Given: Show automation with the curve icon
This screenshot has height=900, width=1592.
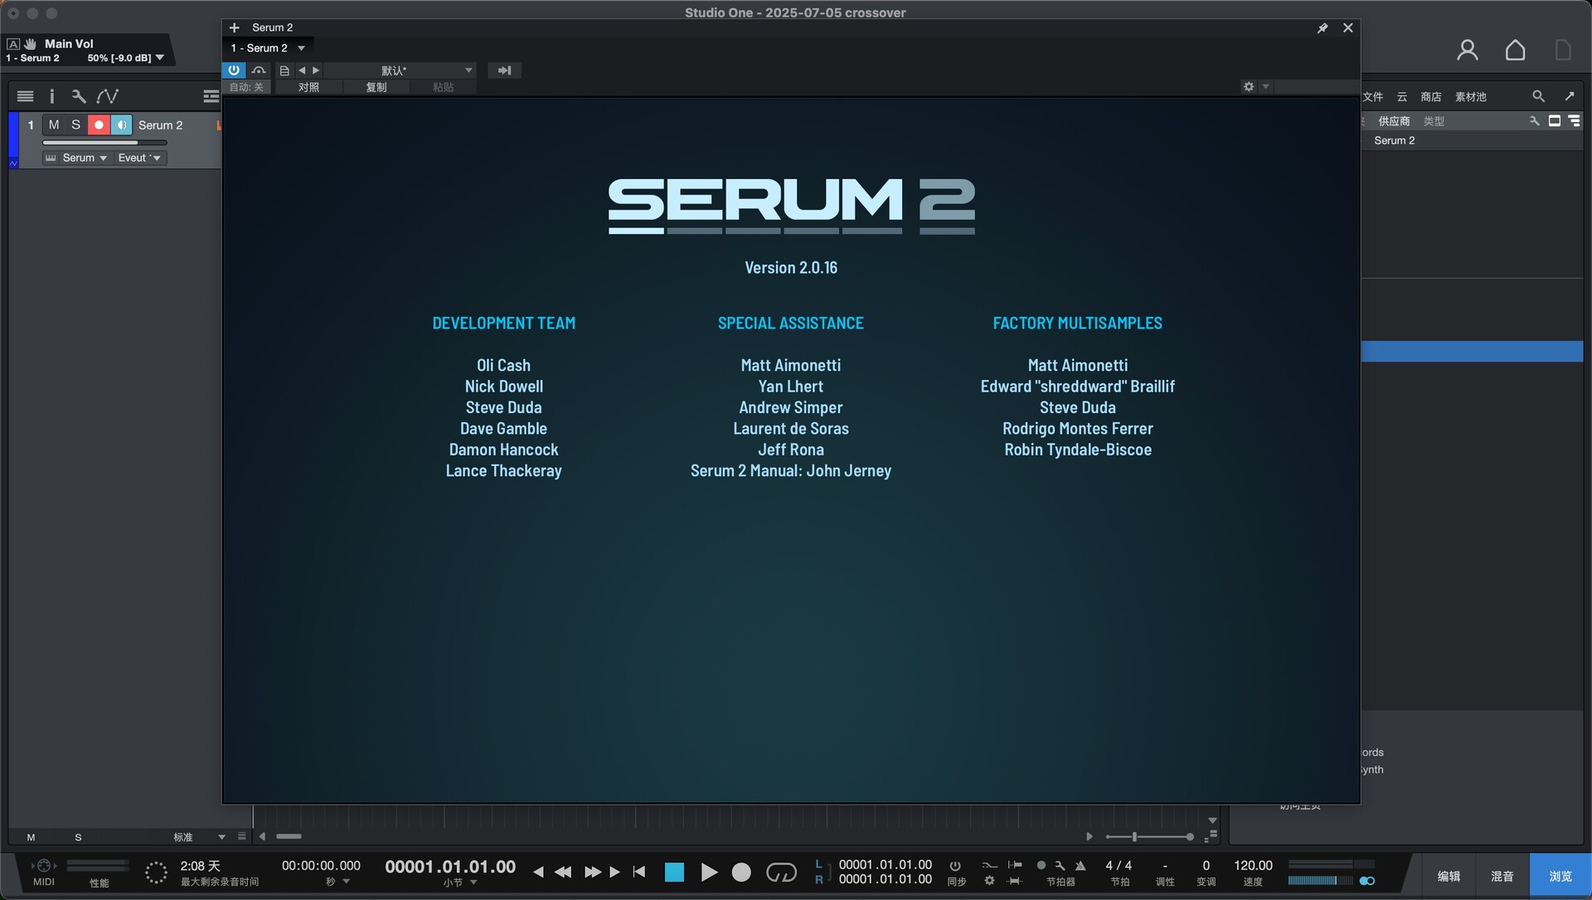Looking at the screenshot, I should 108,96.
